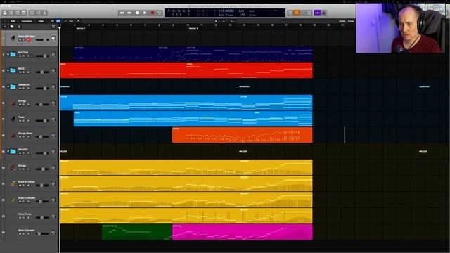Click the Wind (Clarinet) track volume slider

pyautogui.click(x=42, y=234)
